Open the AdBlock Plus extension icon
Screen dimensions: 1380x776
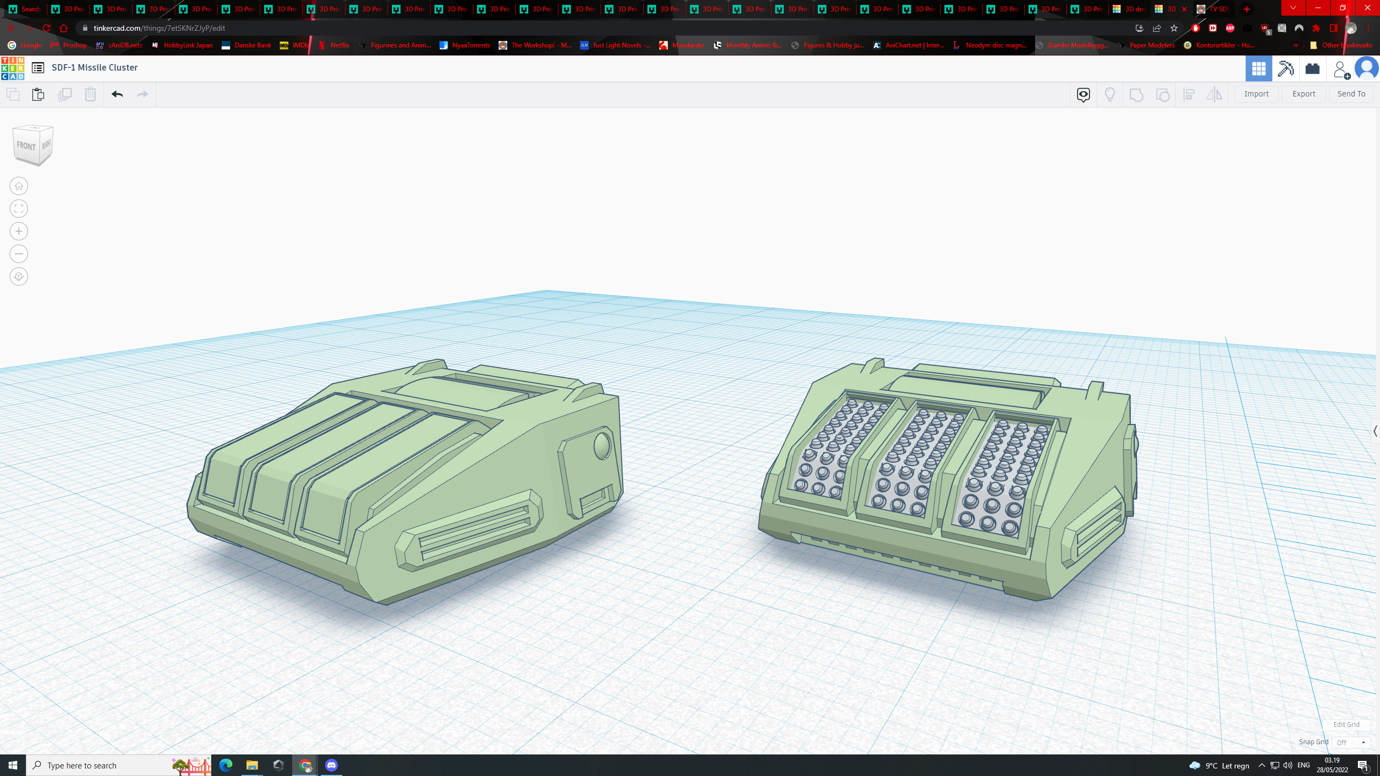1230,28
